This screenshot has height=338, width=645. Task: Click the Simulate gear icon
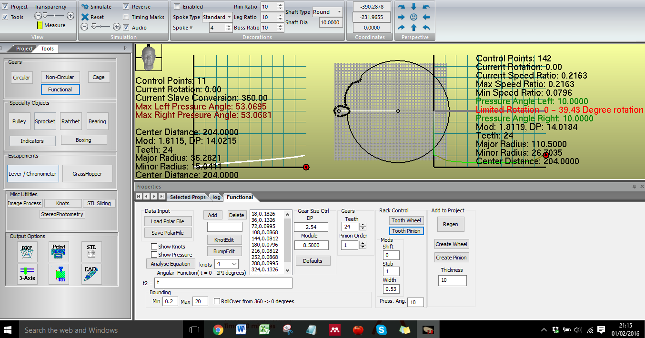point(85,7)
